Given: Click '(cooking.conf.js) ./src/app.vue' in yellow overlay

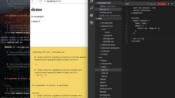Looking at the screenshot, I should coord(48,52).
